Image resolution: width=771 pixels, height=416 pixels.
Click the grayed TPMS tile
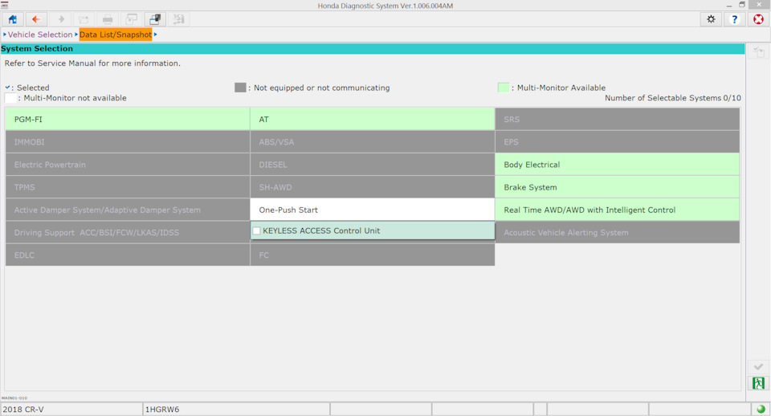point(128,187)
